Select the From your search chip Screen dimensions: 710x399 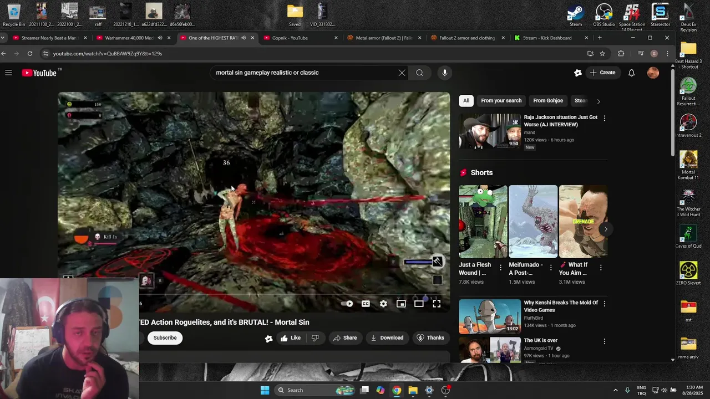point(501,101)
